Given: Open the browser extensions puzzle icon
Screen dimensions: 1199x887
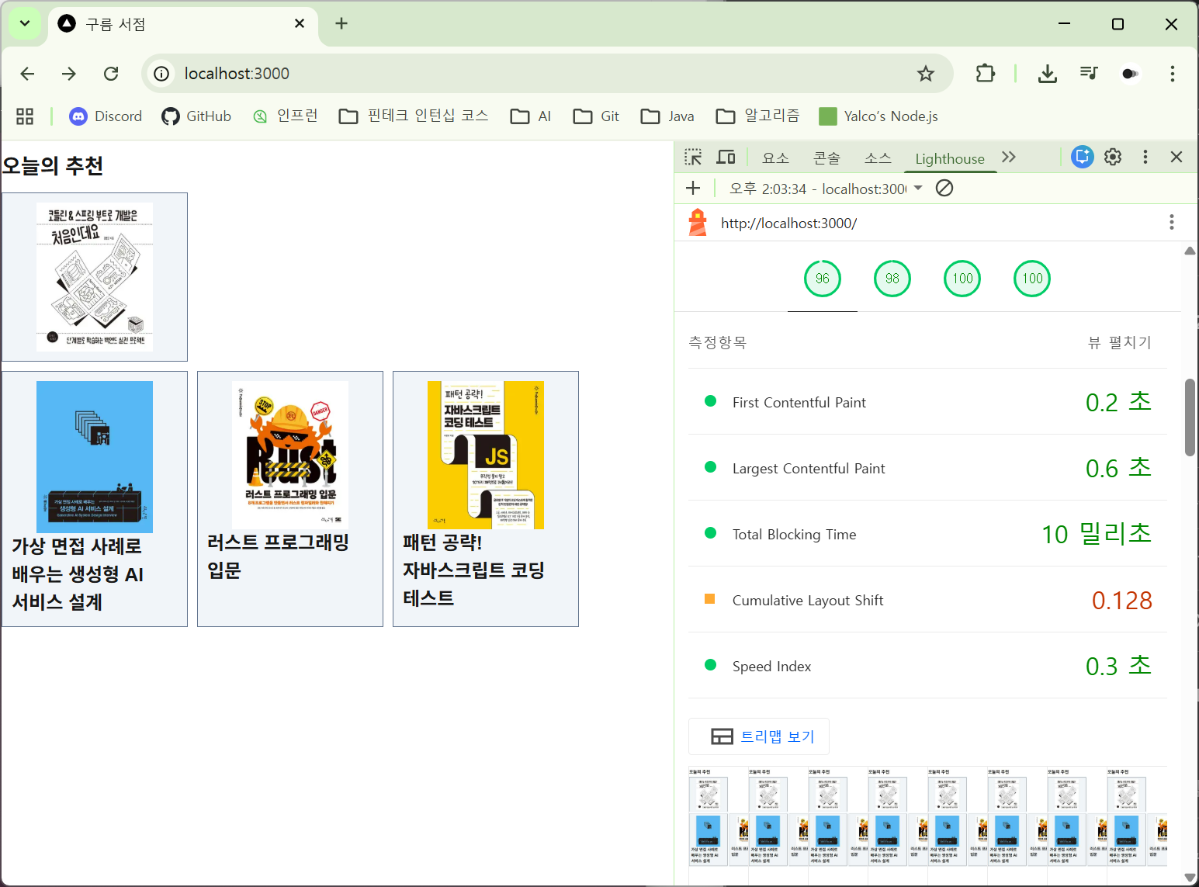Looking at the screenshot, I should point(985,74).
